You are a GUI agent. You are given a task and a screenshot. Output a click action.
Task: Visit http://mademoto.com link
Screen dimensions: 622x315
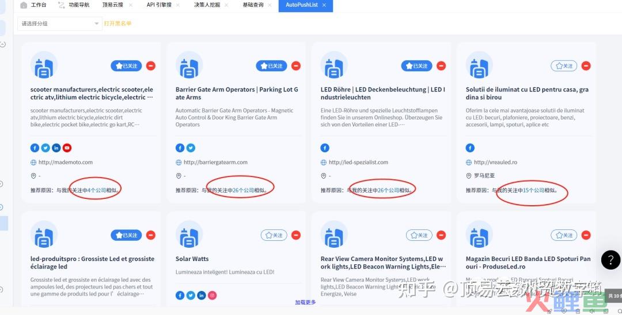[x=66, y=162]
